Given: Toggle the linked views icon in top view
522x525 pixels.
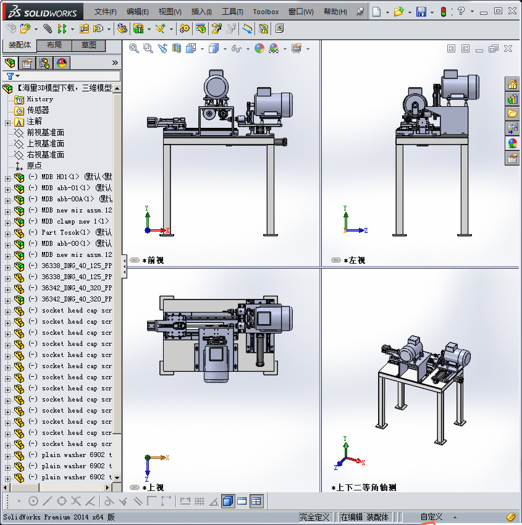Looking at the screenshot, I should pos(135,487).
